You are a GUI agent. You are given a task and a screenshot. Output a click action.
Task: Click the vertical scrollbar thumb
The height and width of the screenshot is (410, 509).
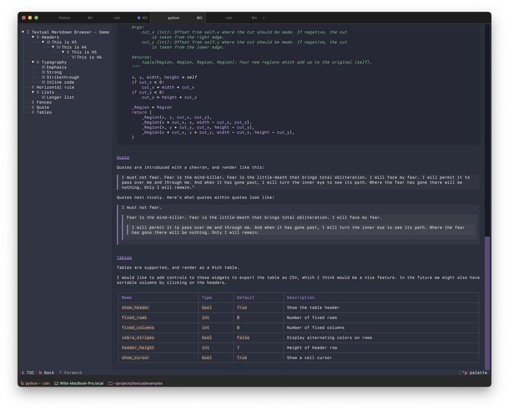pos(487,302)
